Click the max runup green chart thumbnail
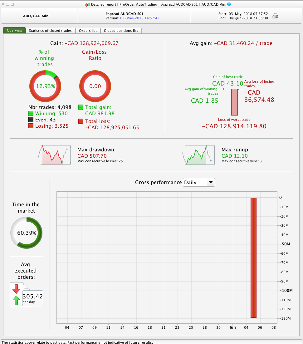 click(199, 155)
